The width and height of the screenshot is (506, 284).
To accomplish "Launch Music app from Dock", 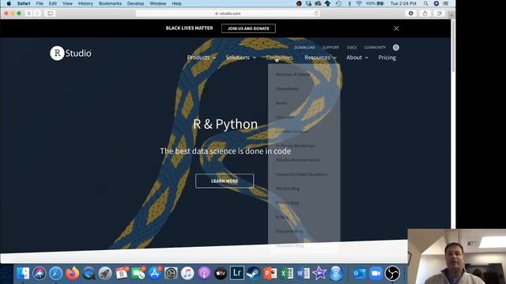I will click(x=187, y=274).
